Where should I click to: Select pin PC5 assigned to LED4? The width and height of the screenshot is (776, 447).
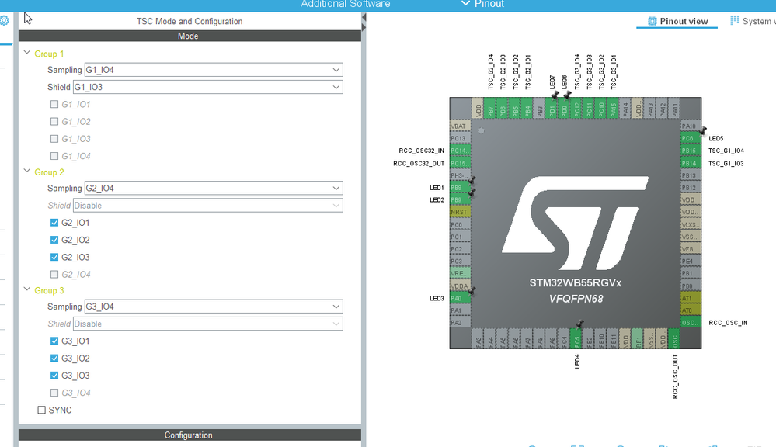pyautogui.click(x=576, y=338)
